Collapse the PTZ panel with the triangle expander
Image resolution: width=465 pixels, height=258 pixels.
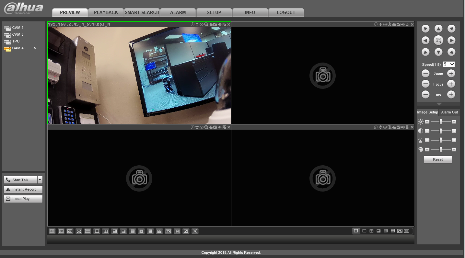click(x=439, y=104)
